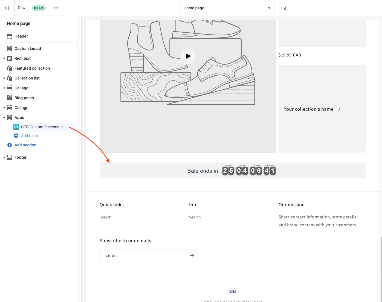Open the three-dot more actions menu

coord(56,8)
